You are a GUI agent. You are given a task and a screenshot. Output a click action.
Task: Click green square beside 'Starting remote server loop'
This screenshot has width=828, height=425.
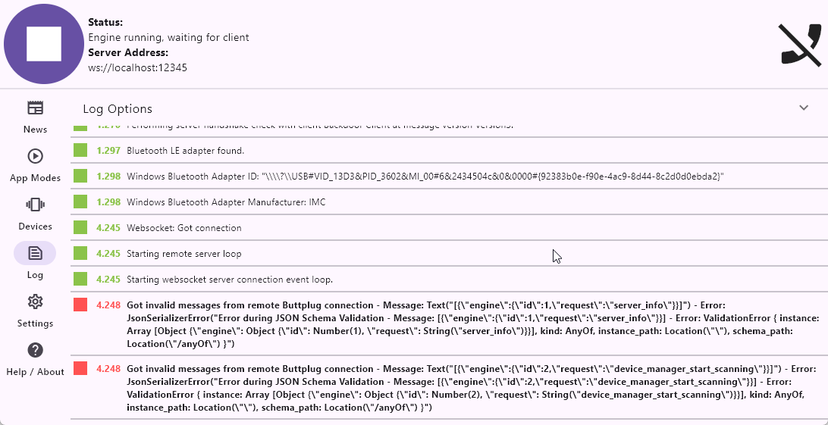[80, 253]
